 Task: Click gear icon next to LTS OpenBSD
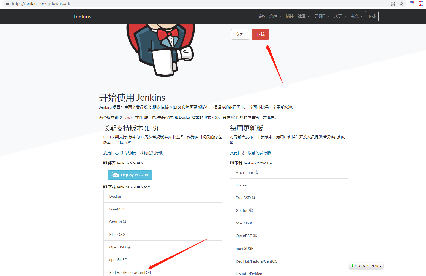(x=129, y=247)
